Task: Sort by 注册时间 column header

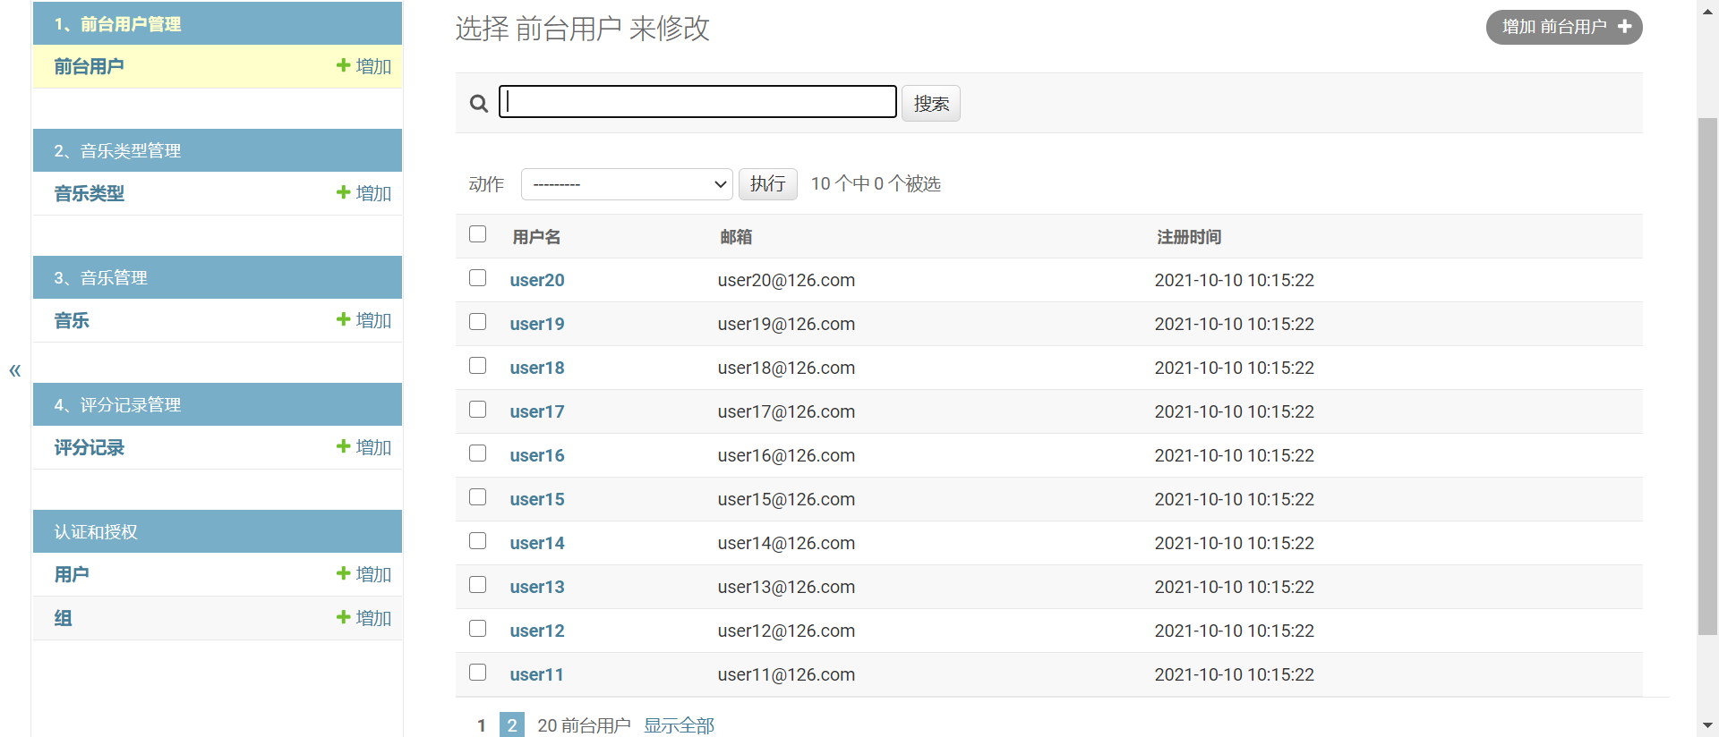Action: pos(1189,237)
